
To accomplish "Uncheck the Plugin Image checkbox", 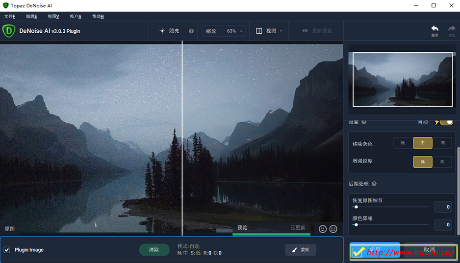I will (7, 250).
